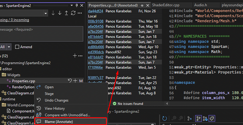Click the Local annotation row text
The height and width of the screenshot is (125, 243).
click(92, 16)
